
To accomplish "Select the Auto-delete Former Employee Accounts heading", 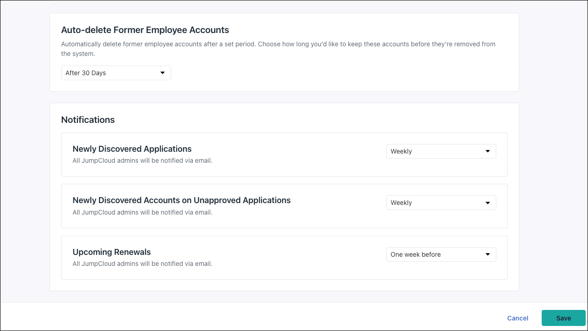I will [145, 30].
